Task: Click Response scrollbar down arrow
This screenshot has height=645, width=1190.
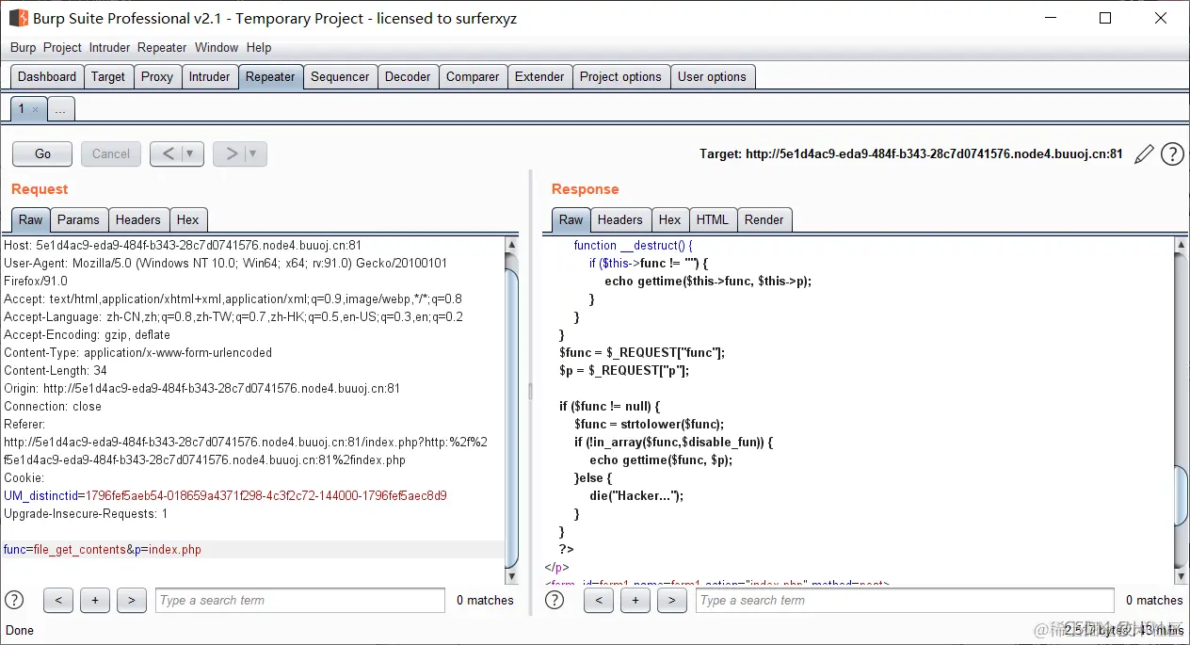Action: [1182, 576]
